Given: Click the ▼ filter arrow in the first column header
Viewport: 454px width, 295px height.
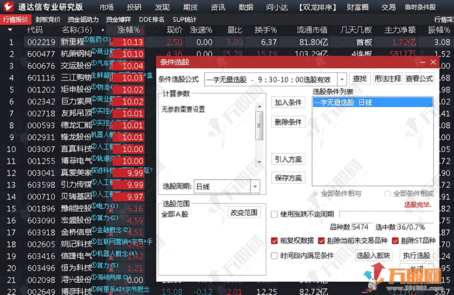Looking at the screenshot, I should [x=10, y=30].
